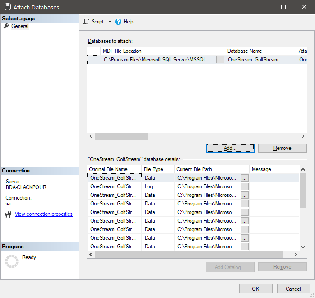Click the Message column header
The height and width of the screenshot is (298, 315).
point(274,169)
